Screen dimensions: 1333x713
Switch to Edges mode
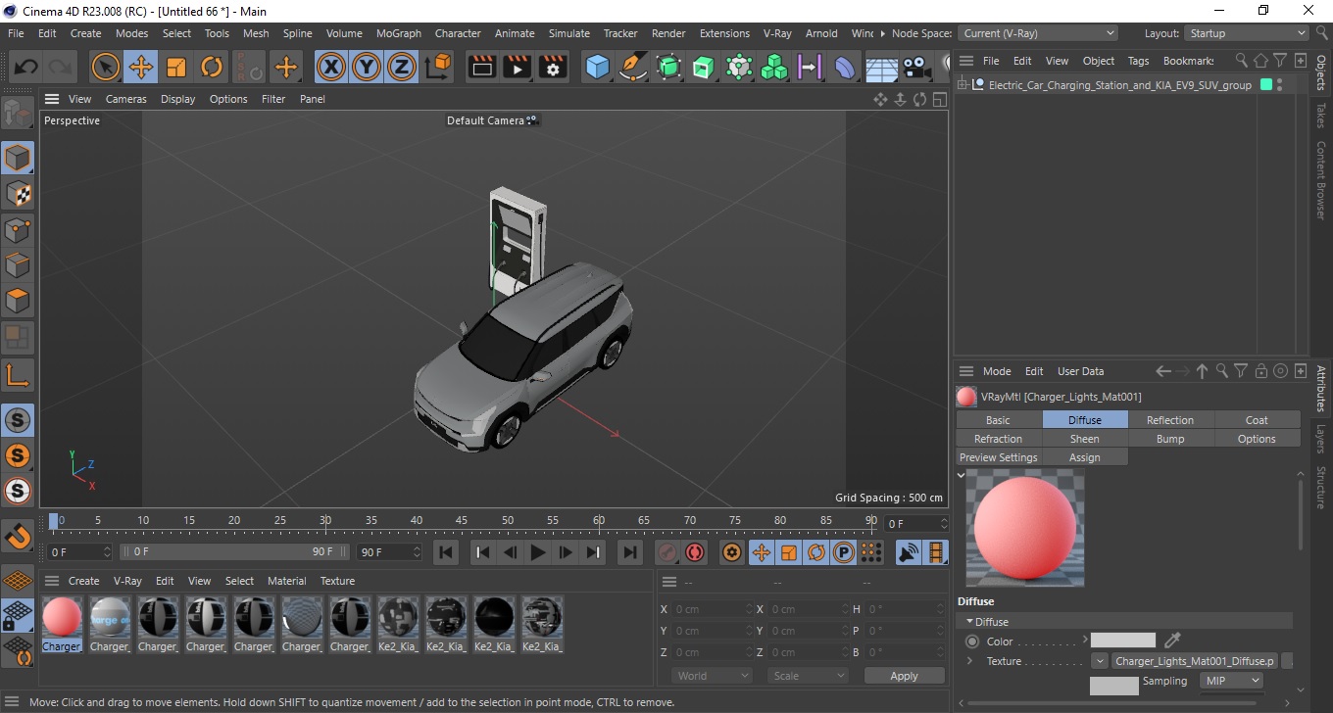[18, 264]
